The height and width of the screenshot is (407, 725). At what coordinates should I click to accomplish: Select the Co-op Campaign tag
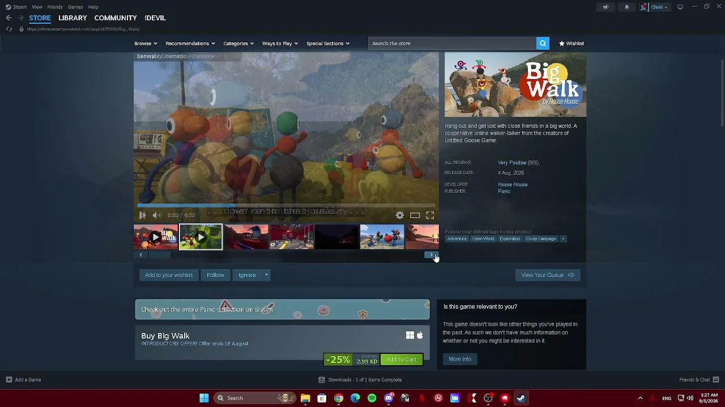click(x=541, y=239)
